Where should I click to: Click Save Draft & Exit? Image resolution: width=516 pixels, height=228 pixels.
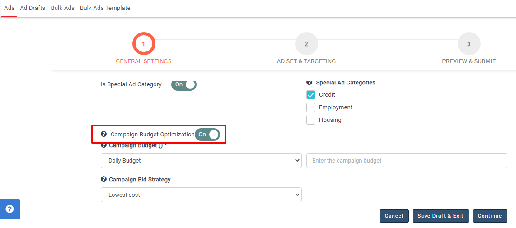(x=441, y=216)
